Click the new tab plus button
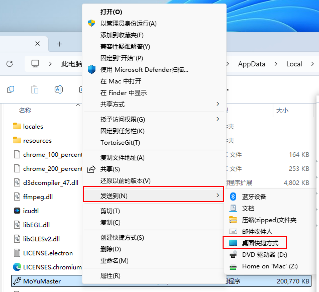This screenshot has width=319, height=292. (x=59, y=44)
